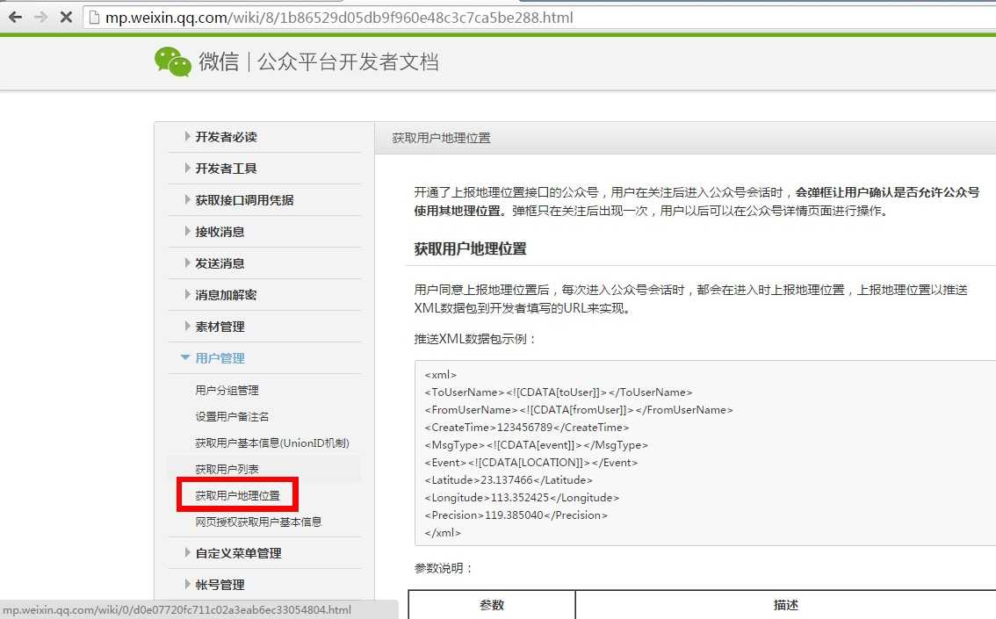Click the bold 获取用户地理位置 section heading
The image size is (996, 619).
471,248
